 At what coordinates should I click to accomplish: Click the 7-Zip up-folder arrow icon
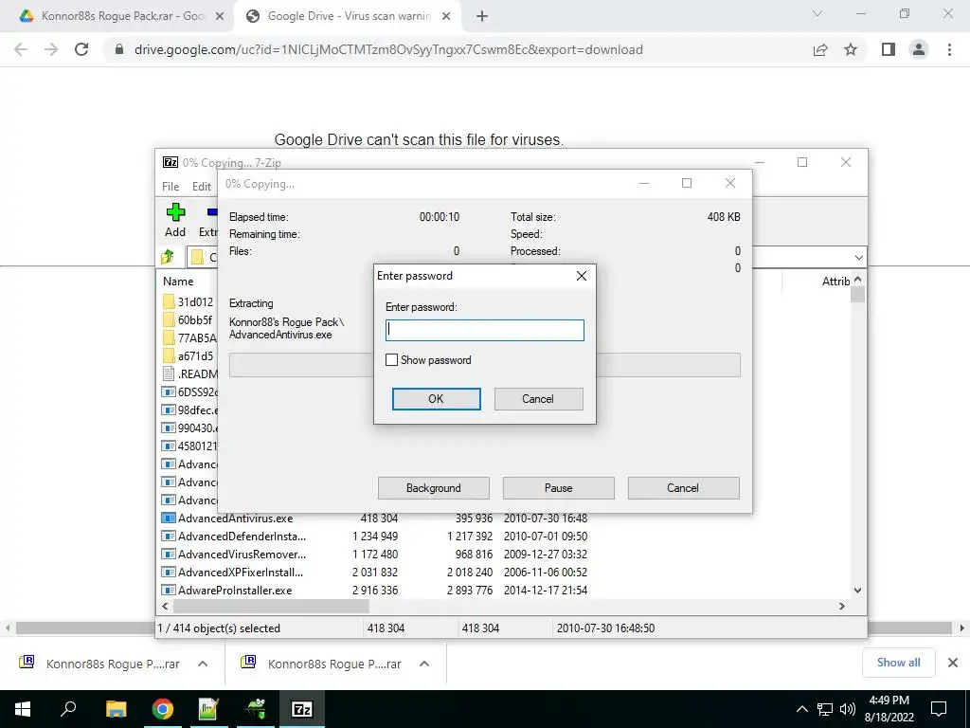tap(168, 257)
